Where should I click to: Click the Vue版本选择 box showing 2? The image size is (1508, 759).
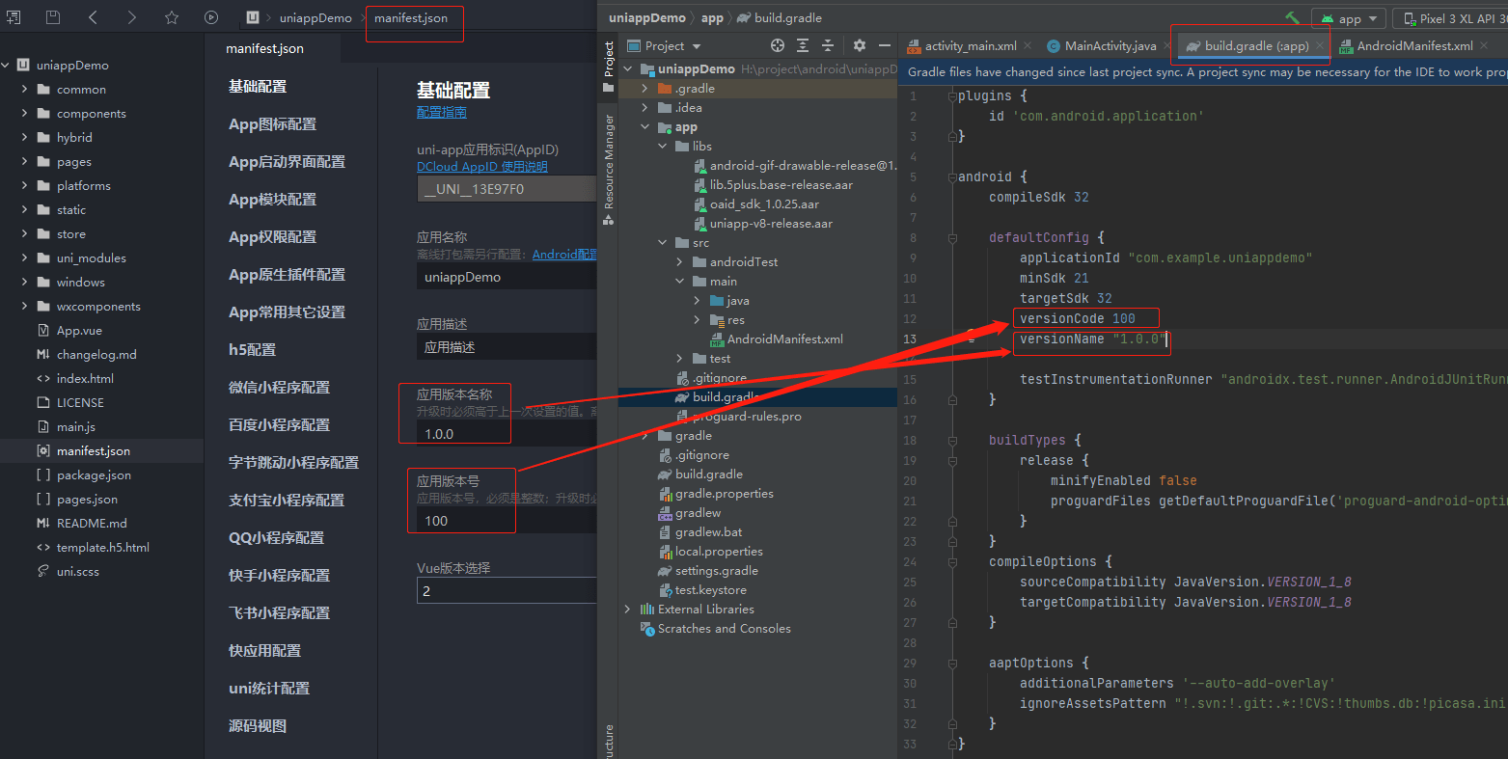[x=507, y=591]
